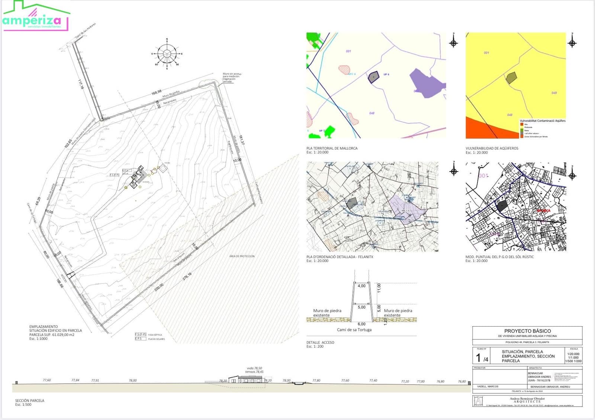
Task: Select the architect's stamp logo in the title block
Action: point(478,401)
